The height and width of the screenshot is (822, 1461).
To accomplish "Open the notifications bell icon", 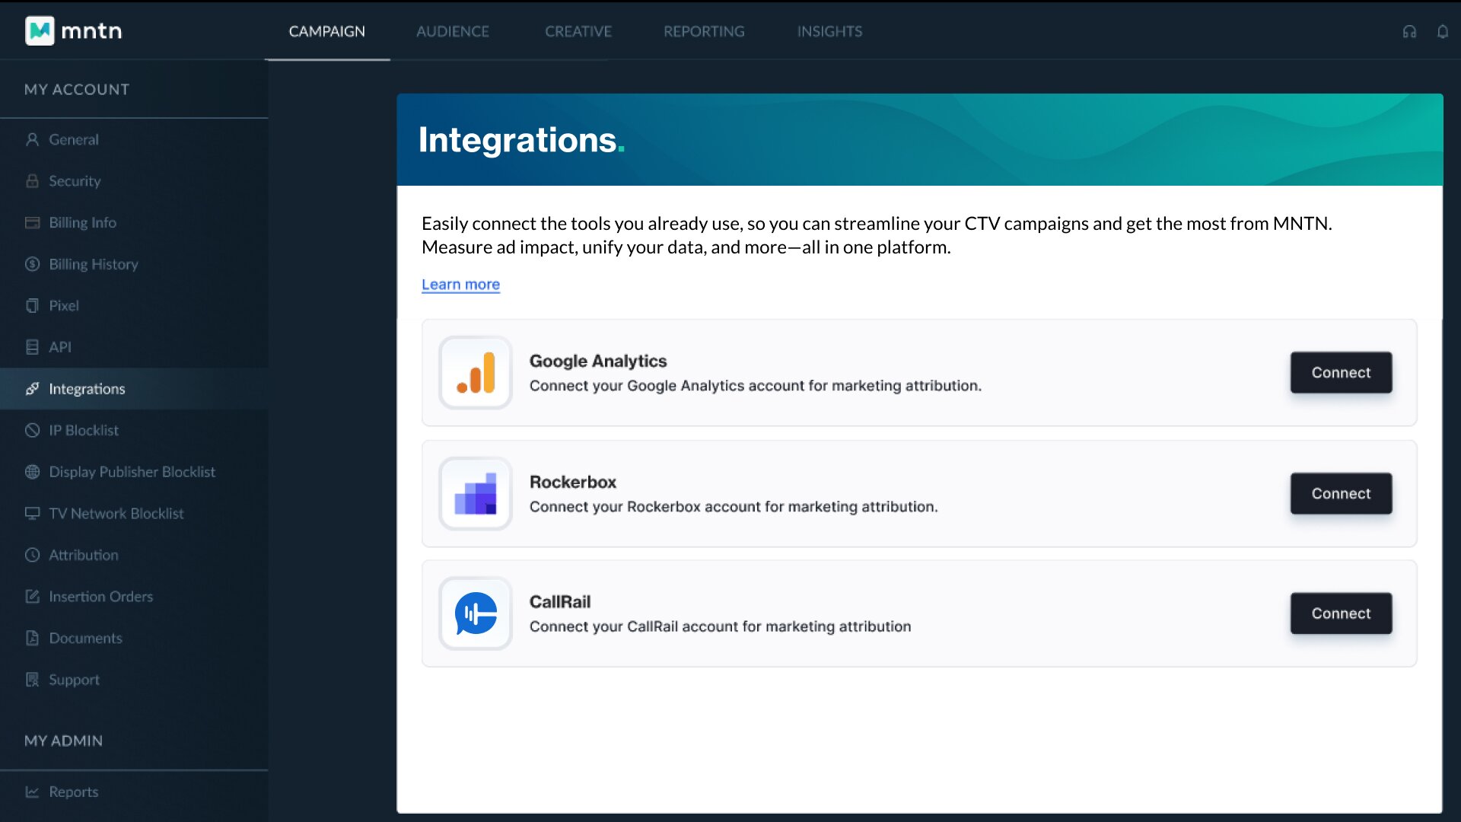I will (1442, 31).
